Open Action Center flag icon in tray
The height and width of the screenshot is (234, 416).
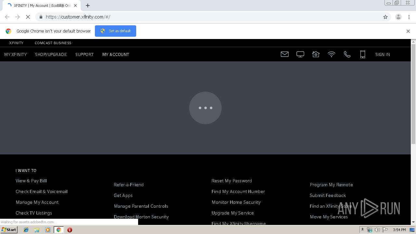click(385, 230)
